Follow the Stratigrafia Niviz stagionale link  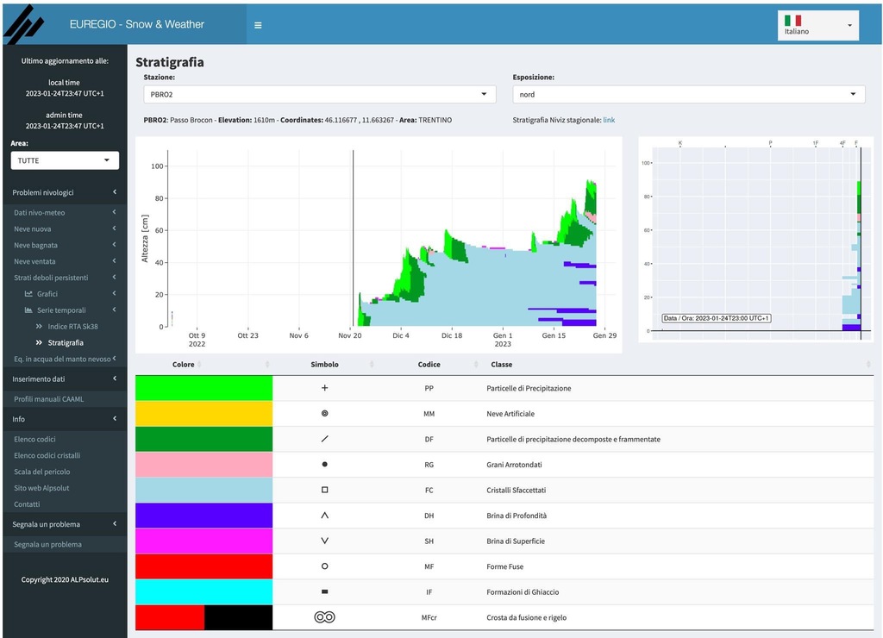tap(609, 120)
